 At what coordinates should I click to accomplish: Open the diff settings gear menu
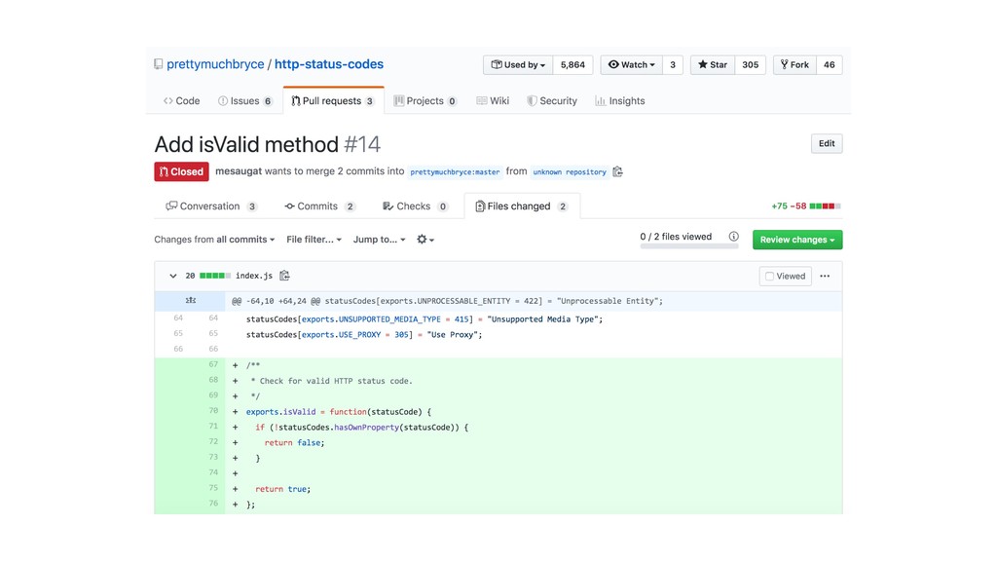click(425, 240)
